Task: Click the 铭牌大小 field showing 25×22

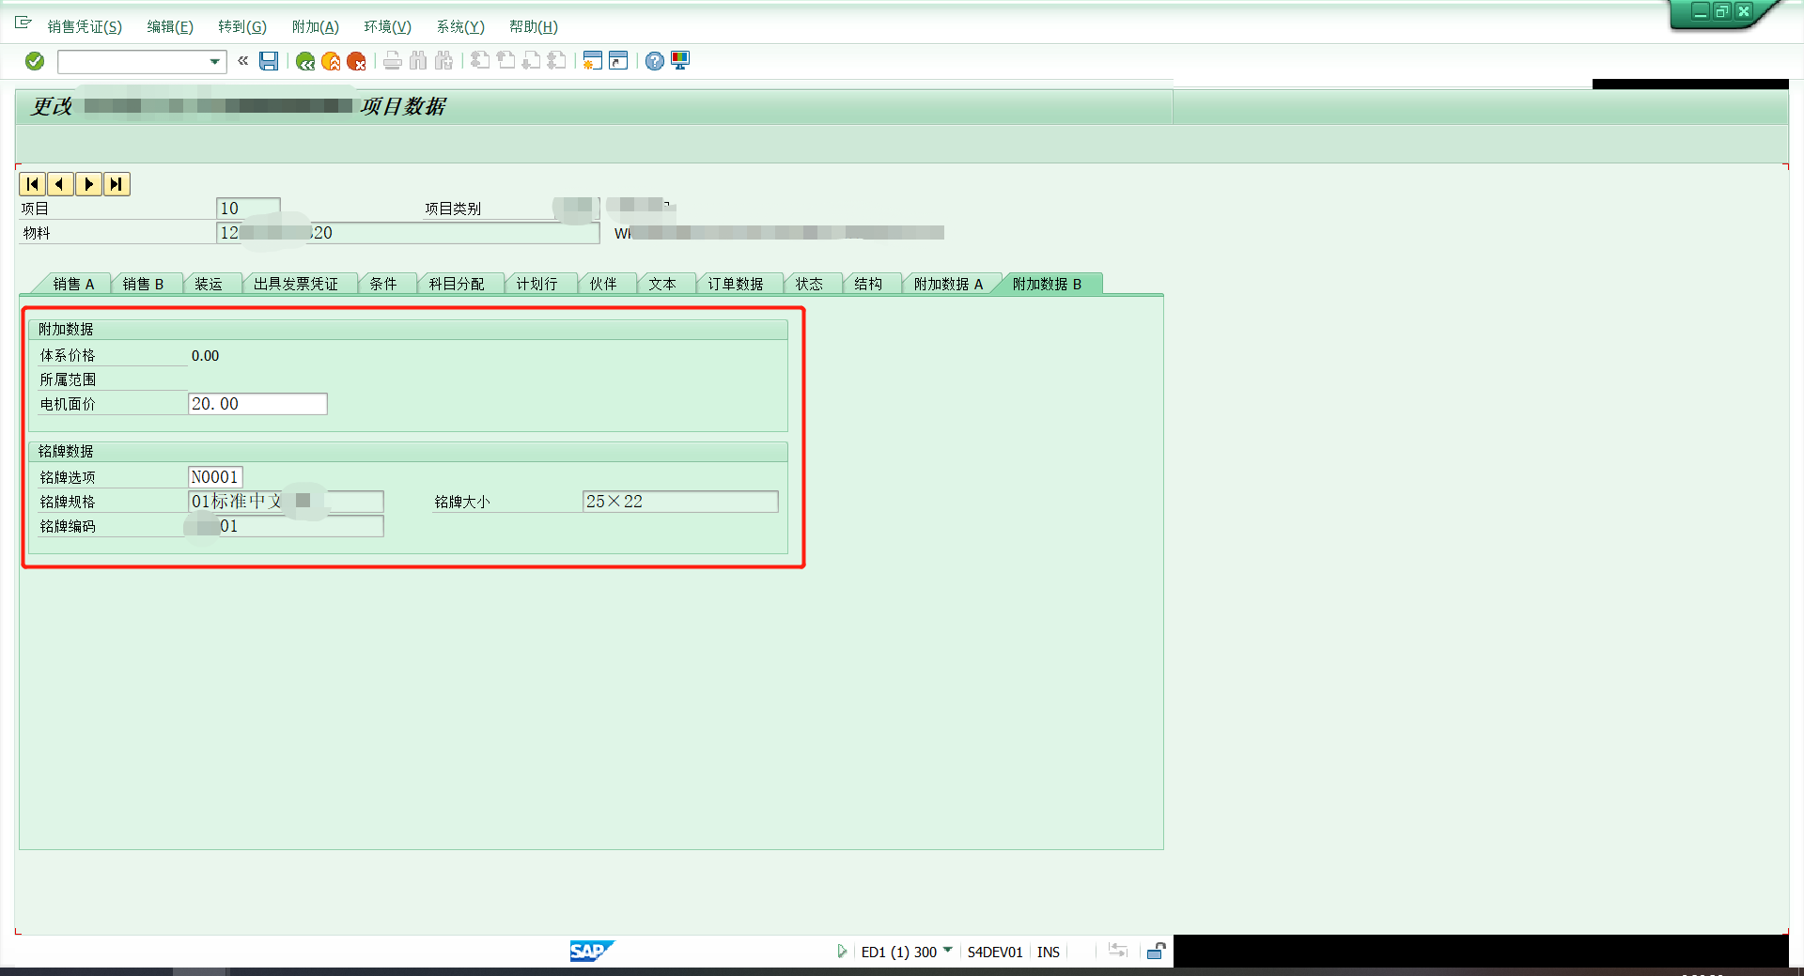Action: click(680, 502)
